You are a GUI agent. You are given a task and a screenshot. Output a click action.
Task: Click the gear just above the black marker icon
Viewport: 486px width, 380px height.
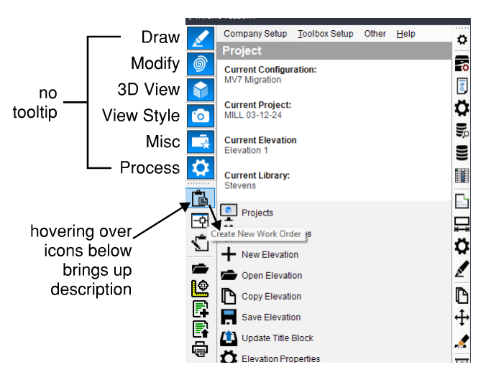point(462,246)
